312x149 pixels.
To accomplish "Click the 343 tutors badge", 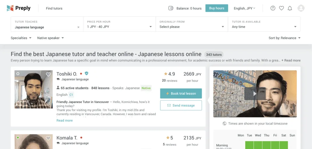I will [x=214, y=55].
